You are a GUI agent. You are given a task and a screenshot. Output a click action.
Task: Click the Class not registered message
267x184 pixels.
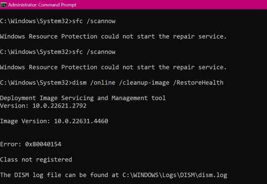point(36,160)
